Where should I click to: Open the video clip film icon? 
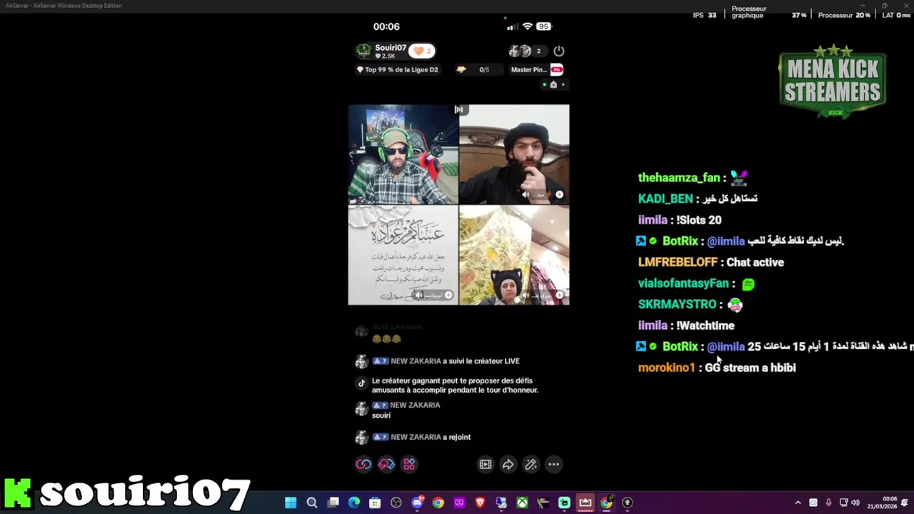[486, 465]
